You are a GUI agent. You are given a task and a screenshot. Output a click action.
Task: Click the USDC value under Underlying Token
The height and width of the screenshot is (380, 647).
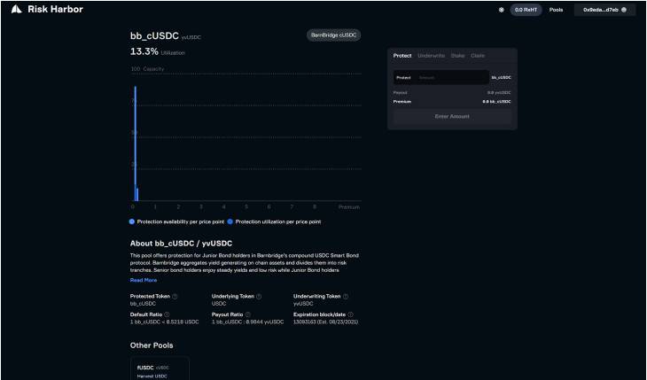point(219,304)
